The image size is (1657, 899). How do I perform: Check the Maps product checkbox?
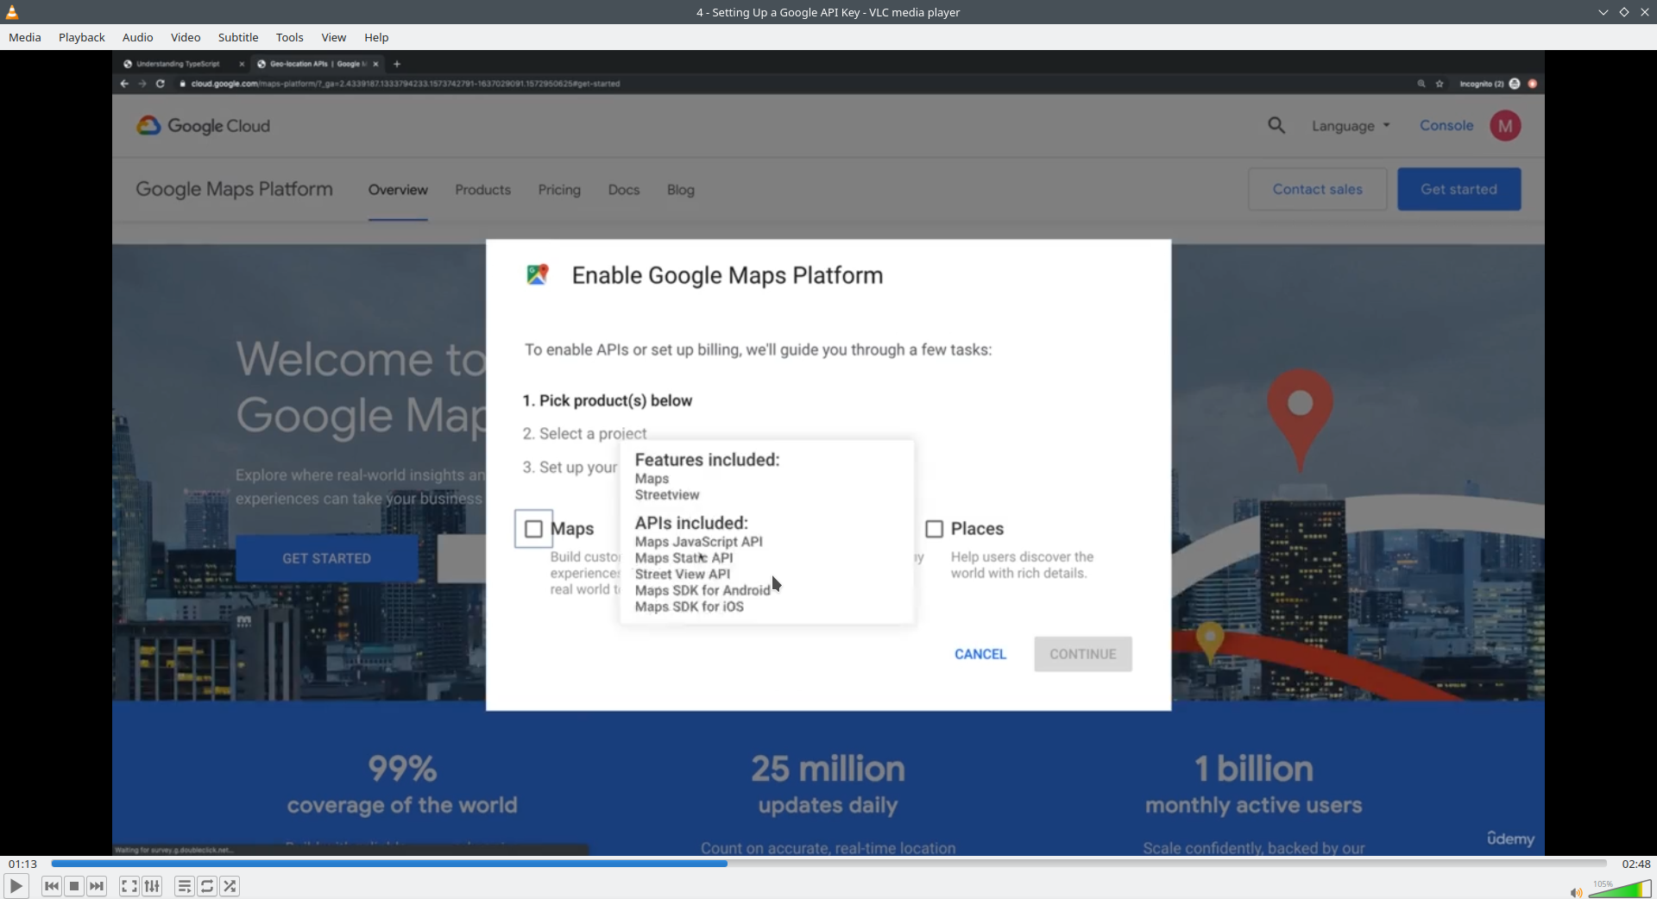(x=533, y=529)
